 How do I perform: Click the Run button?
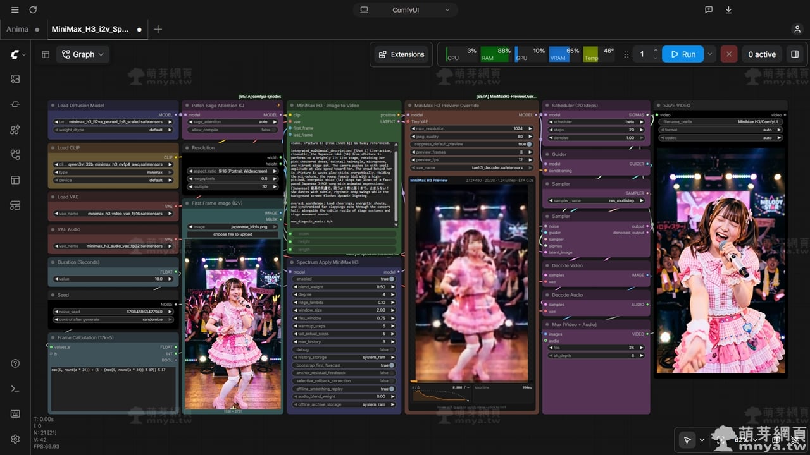click(x=683, y=54)
